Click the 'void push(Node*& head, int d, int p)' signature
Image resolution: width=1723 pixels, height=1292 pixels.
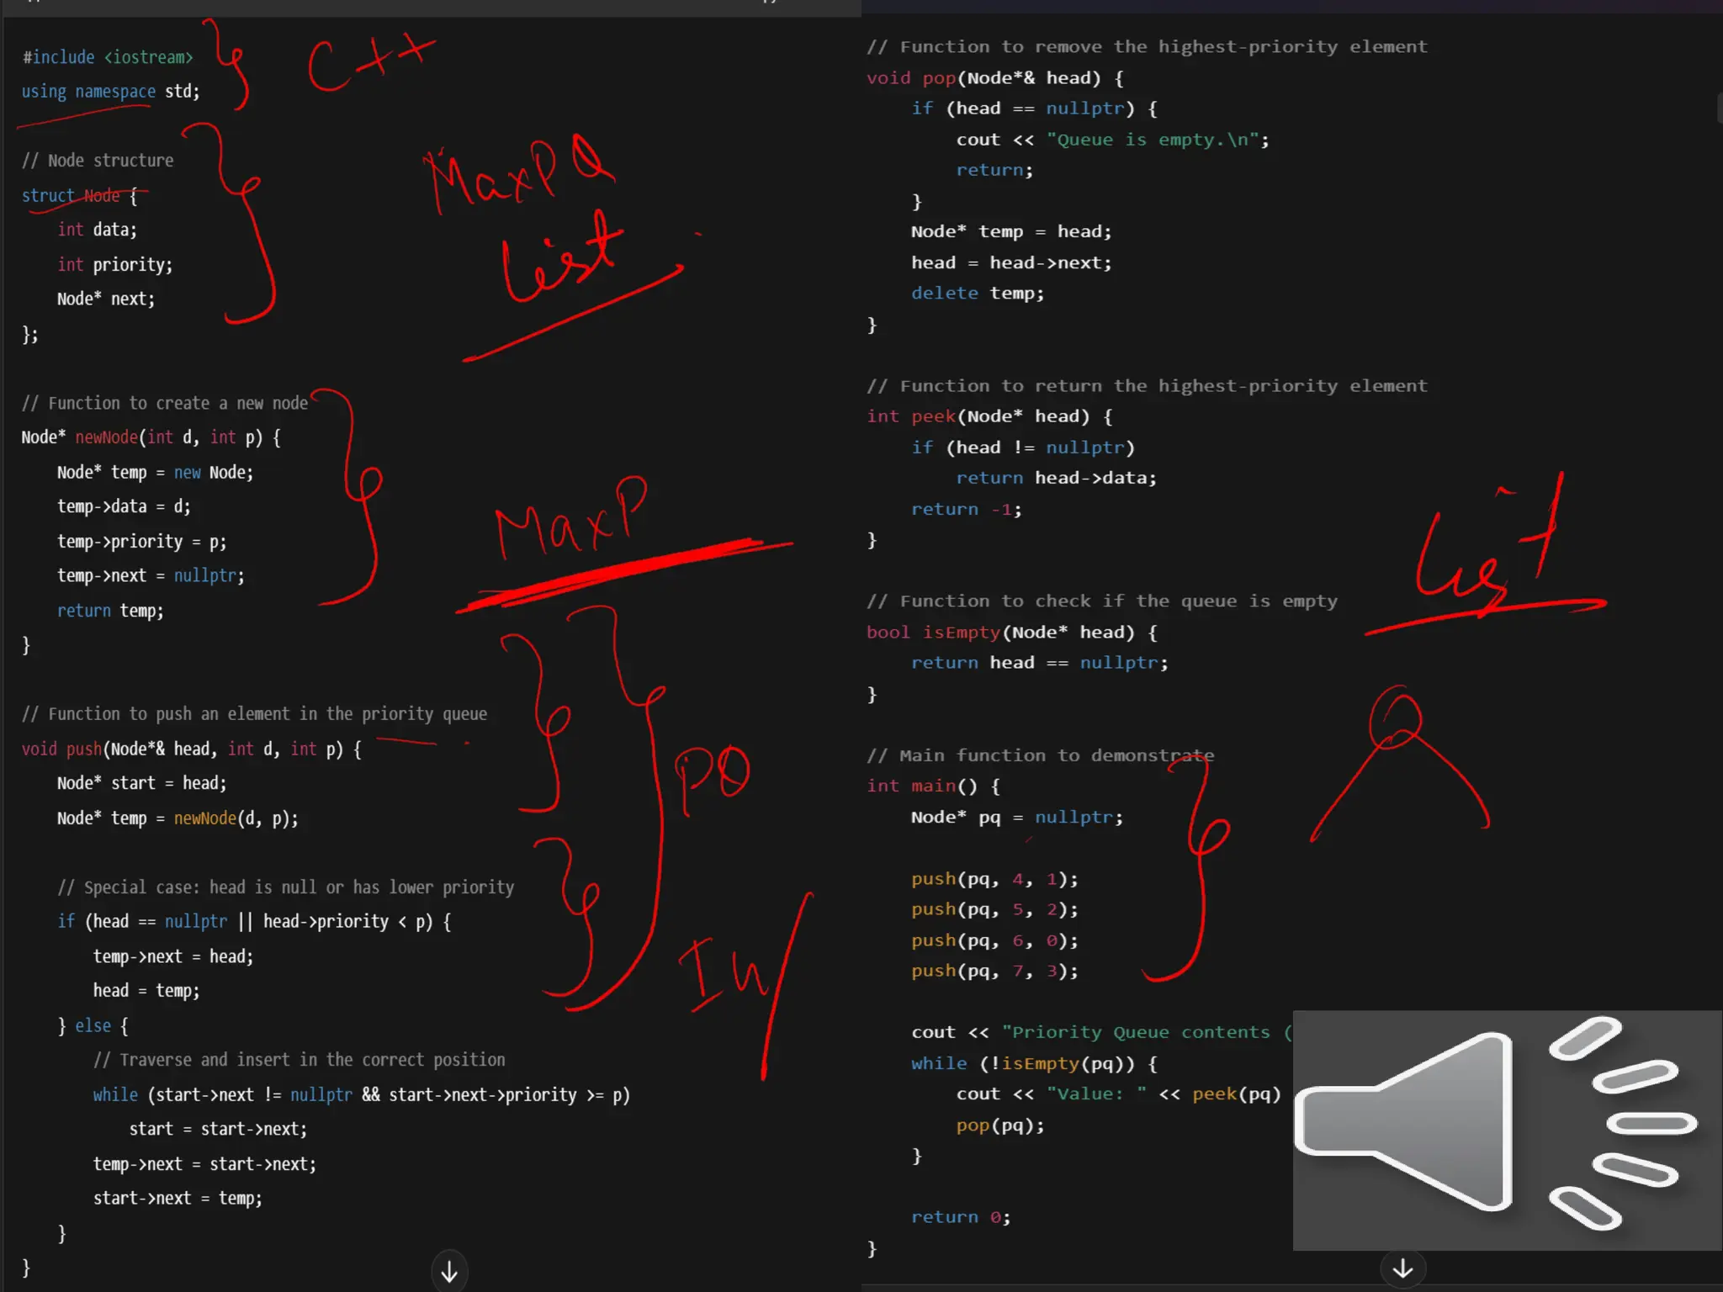[x=191, y=749]
